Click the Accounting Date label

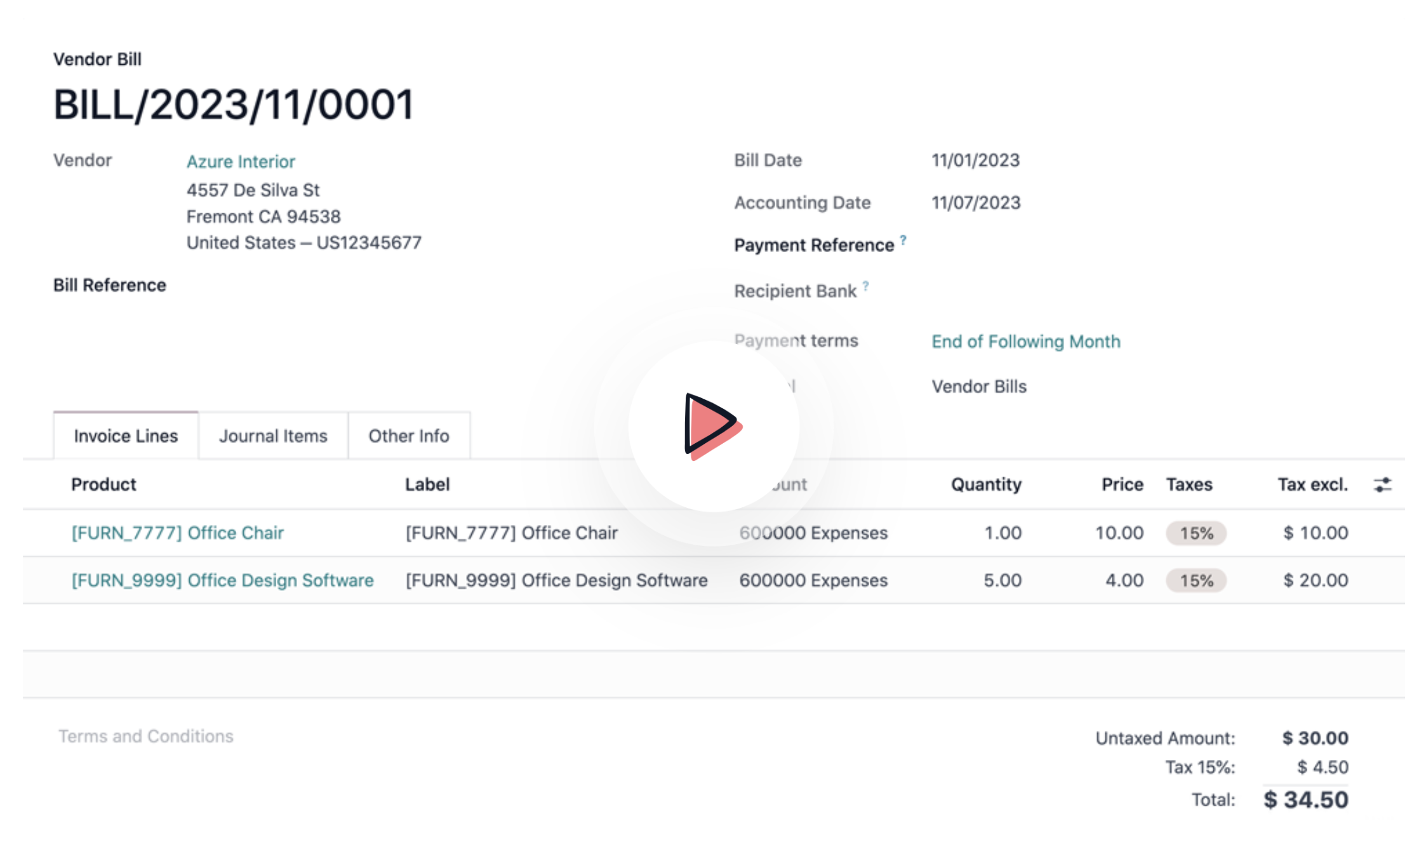point(802,203)
